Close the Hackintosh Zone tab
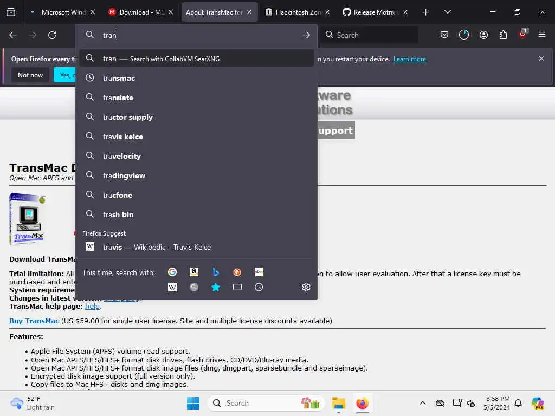Image resolution: width=555 pixels, height=416 pixels. tap(327, 12)
